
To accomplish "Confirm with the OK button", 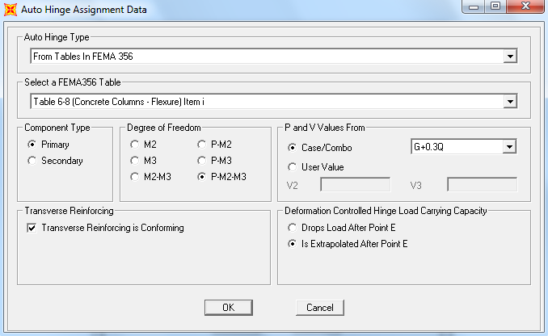I will click(x=229, y=308).
